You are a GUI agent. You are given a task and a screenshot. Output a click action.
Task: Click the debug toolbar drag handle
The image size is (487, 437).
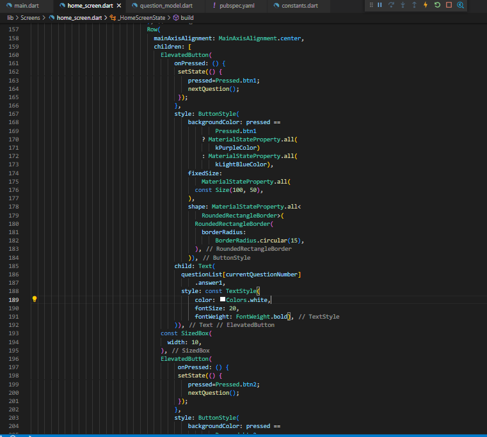[x=371, y=5]
